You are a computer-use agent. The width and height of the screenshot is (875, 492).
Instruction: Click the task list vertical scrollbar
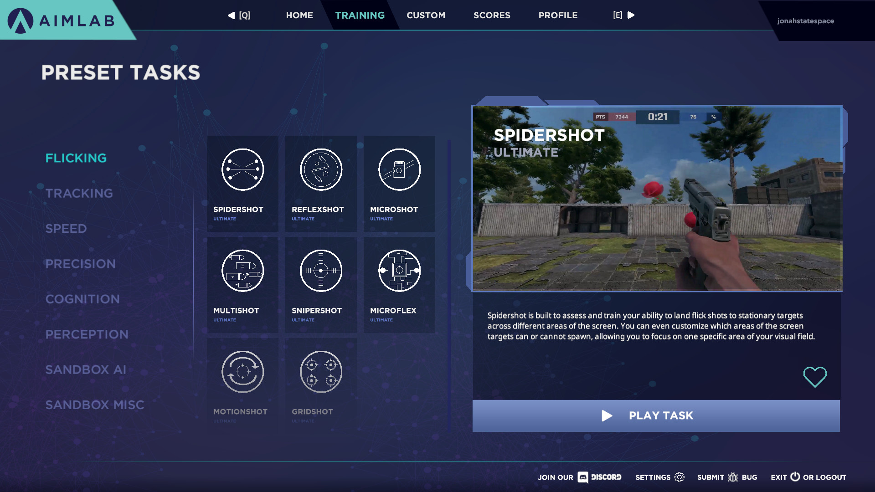pos(449,285)
